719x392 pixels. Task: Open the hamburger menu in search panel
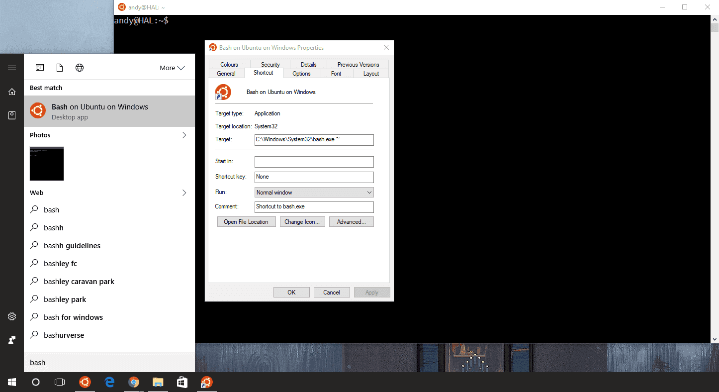click(12, 68)
